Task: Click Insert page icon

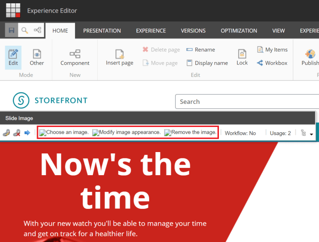Action: [x=119, y=57]
